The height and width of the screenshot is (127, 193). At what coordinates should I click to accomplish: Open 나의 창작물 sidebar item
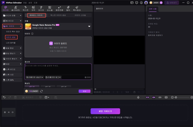coord(11,43)
